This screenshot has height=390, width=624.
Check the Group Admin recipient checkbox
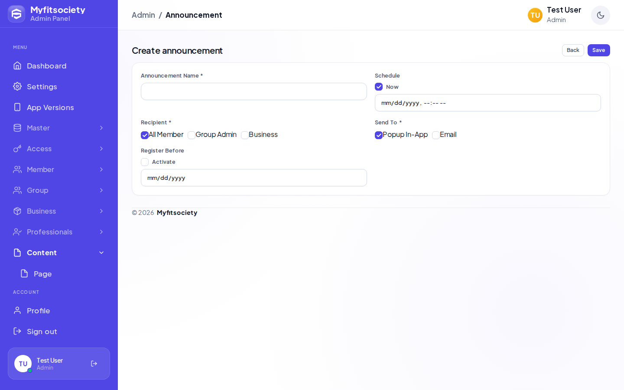(x=192, y=135)
